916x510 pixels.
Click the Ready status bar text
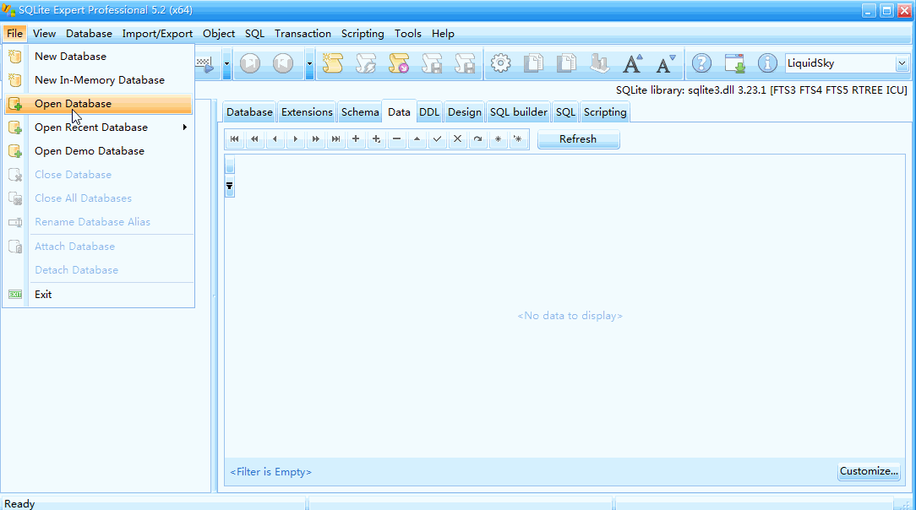pyautogui.click(x=19, y=503)
